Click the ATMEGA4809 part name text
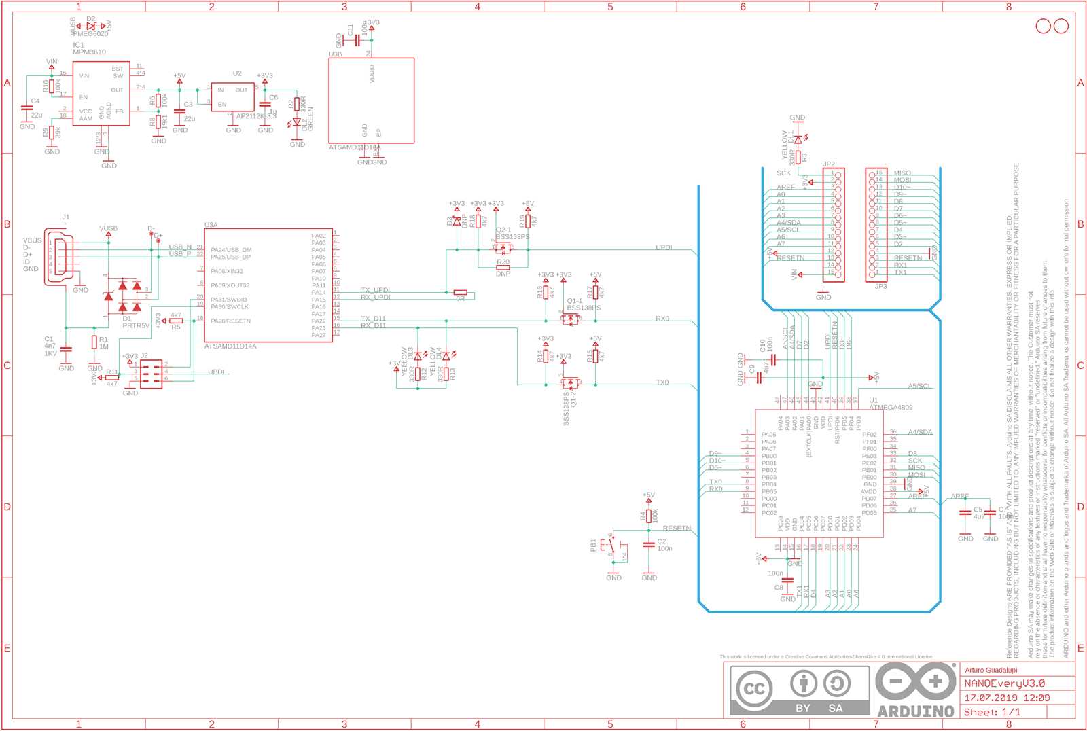Viewport: 1087px width, 731px height. [x=891, y=408]
